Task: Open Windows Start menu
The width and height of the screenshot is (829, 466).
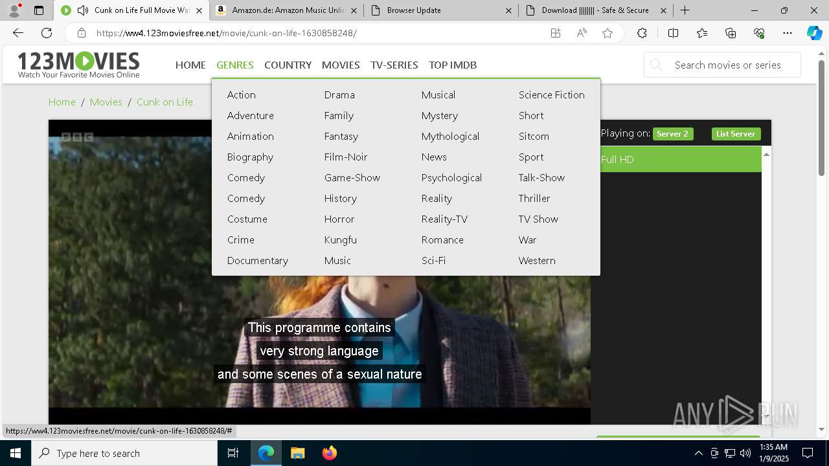Action: click(16, 453)
